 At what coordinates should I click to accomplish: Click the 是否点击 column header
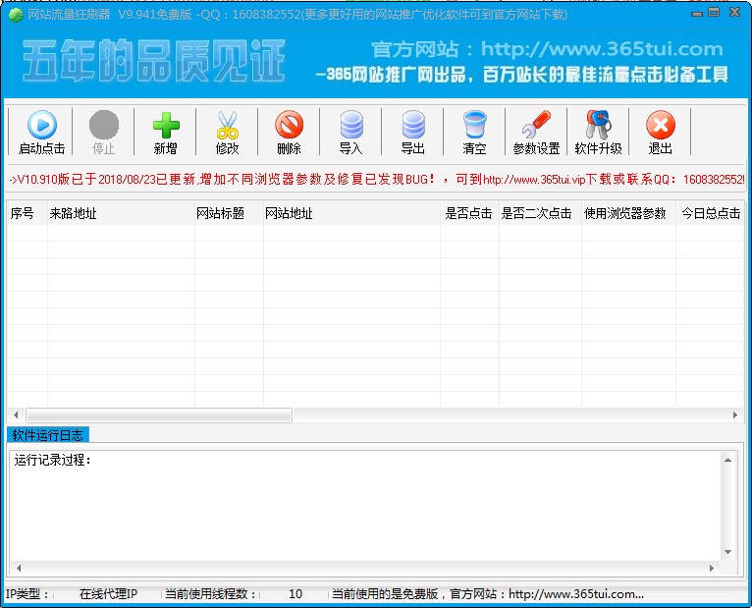[x=468, y=213]
